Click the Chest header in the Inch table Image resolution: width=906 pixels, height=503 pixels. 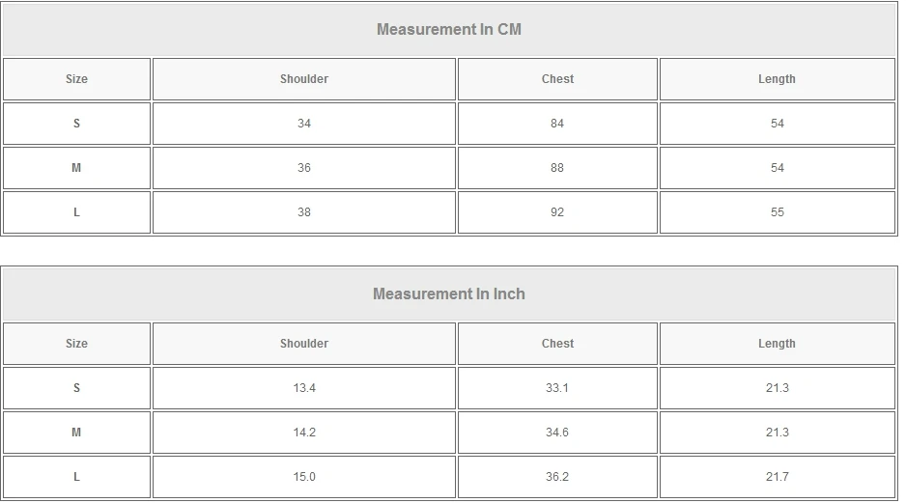[x=557, y=344]
